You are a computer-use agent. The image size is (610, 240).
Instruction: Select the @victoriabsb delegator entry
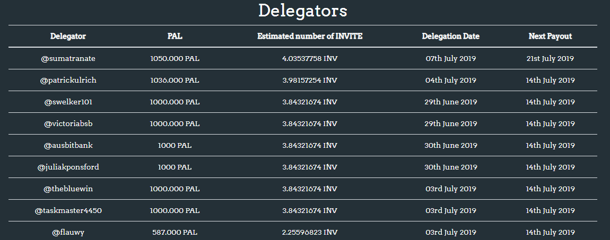point(68,124)
